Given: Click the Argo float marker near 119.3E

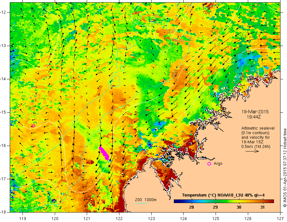Looking at the screenshot, I should [33, 126].
